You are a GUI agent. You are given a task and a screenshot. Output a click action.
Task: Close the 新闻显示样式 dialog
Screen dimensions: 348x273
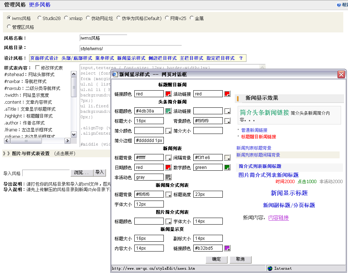pos(341,74)
